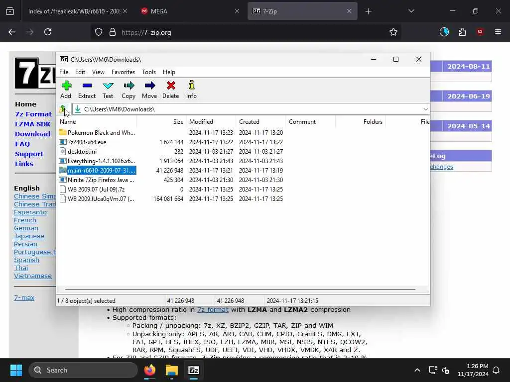510x382 pixels.
Task: Go up one folder level
Action: [62, 109]
